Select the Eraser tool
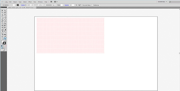180x91 pixels. [x=5, y=21]
